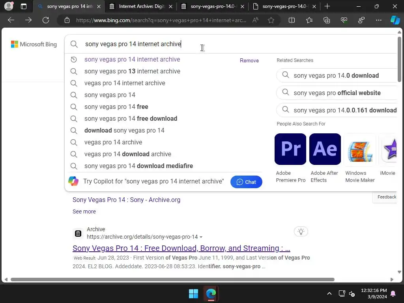This screenshot has width=404, height=303.
Task: Open the tab actions menu icon
Action: (x=23, y=6)
